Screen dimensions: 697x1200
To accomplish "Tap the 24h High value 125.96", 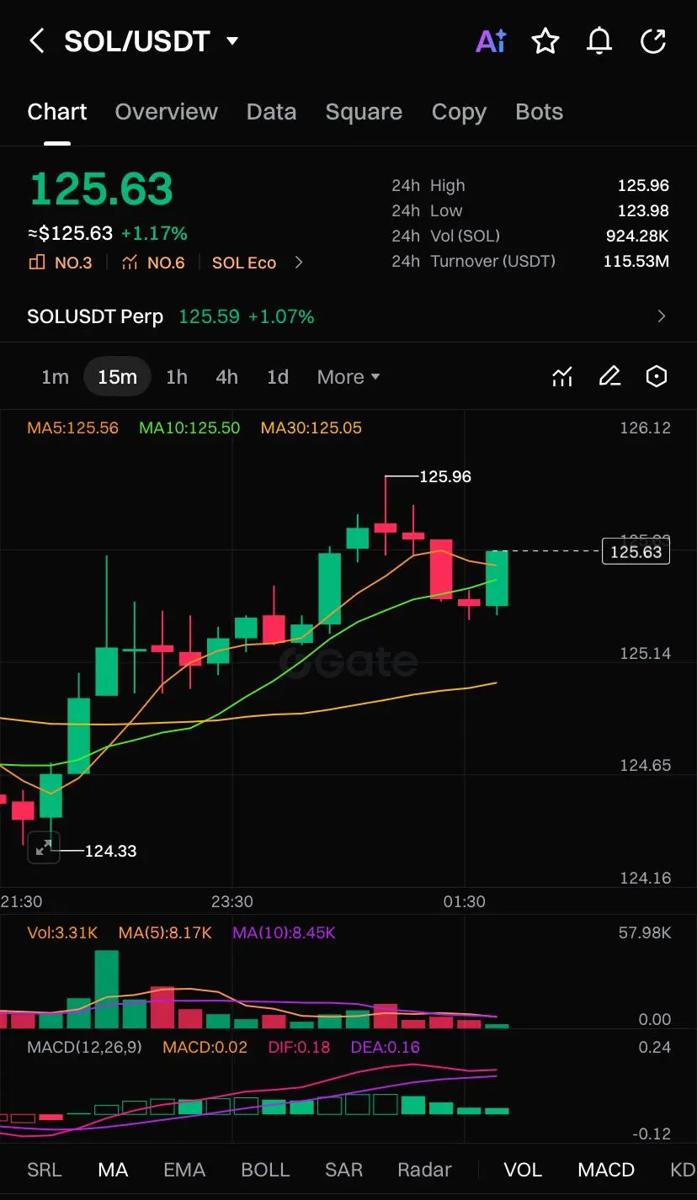I will click(643, 185).
